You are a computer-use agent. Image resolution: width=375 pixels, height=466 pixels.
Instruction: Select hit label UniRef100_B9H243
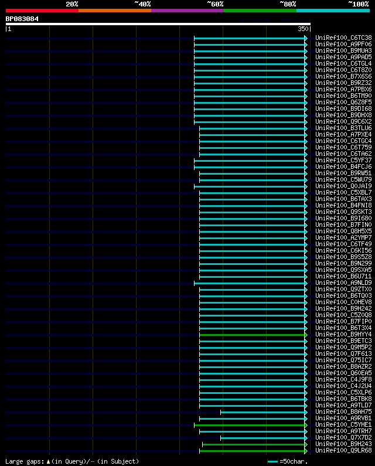pos(343,444)
